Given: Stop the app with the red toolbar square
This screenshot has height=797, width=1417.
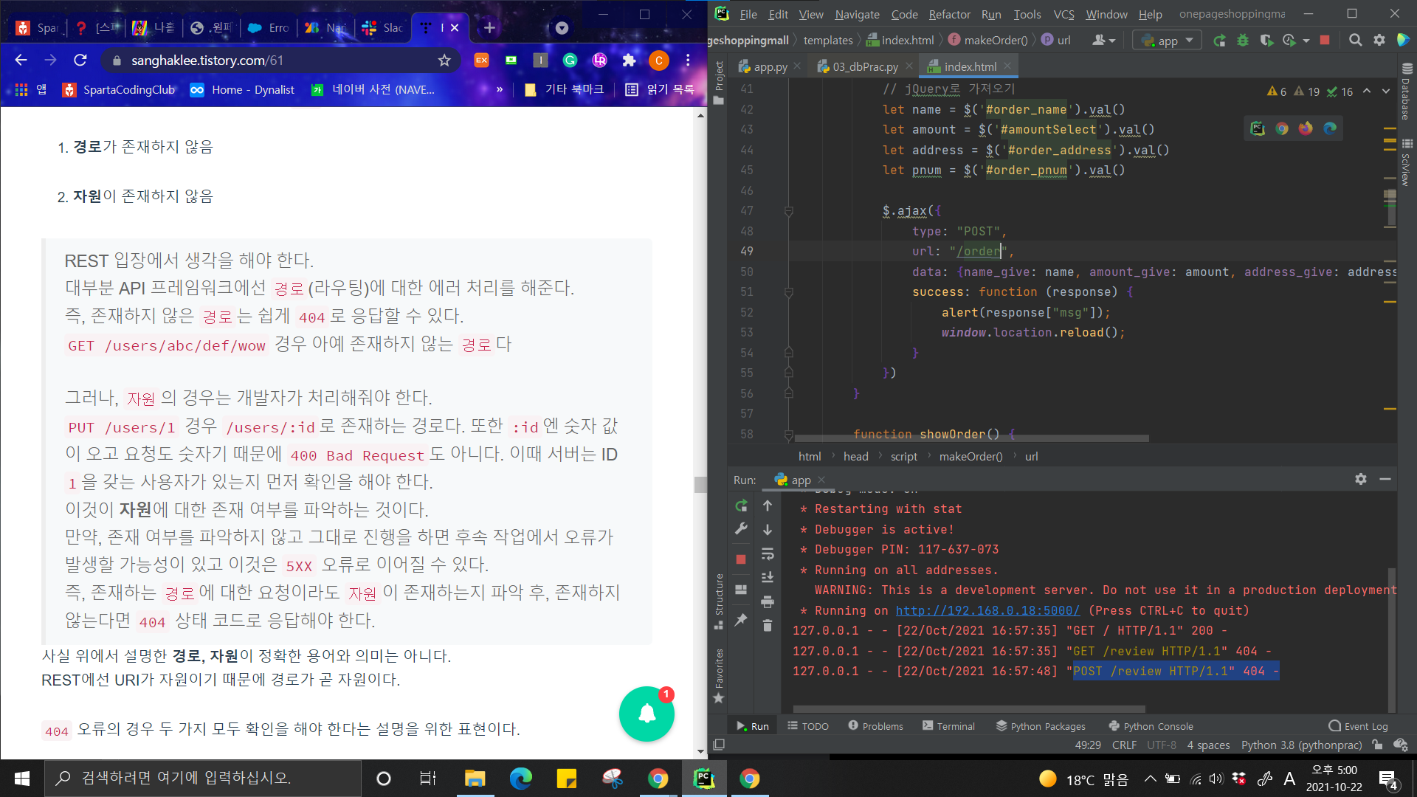Looking at the screenshot, I should pyautogui.click(x=1325, y=41).
